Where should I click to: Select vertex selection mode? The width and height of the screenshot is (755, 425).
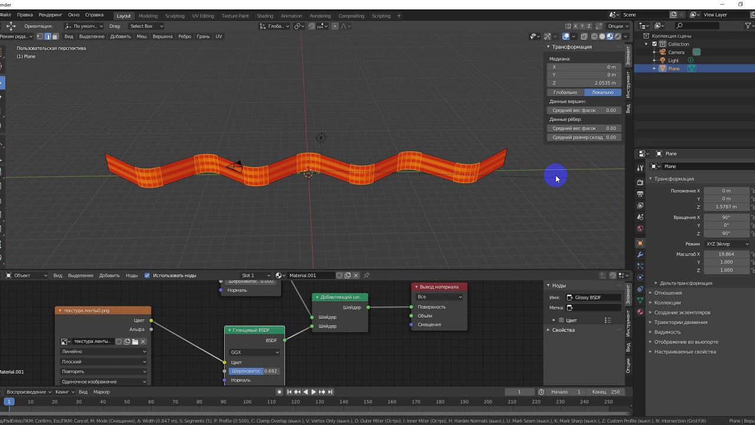[40, 37]
